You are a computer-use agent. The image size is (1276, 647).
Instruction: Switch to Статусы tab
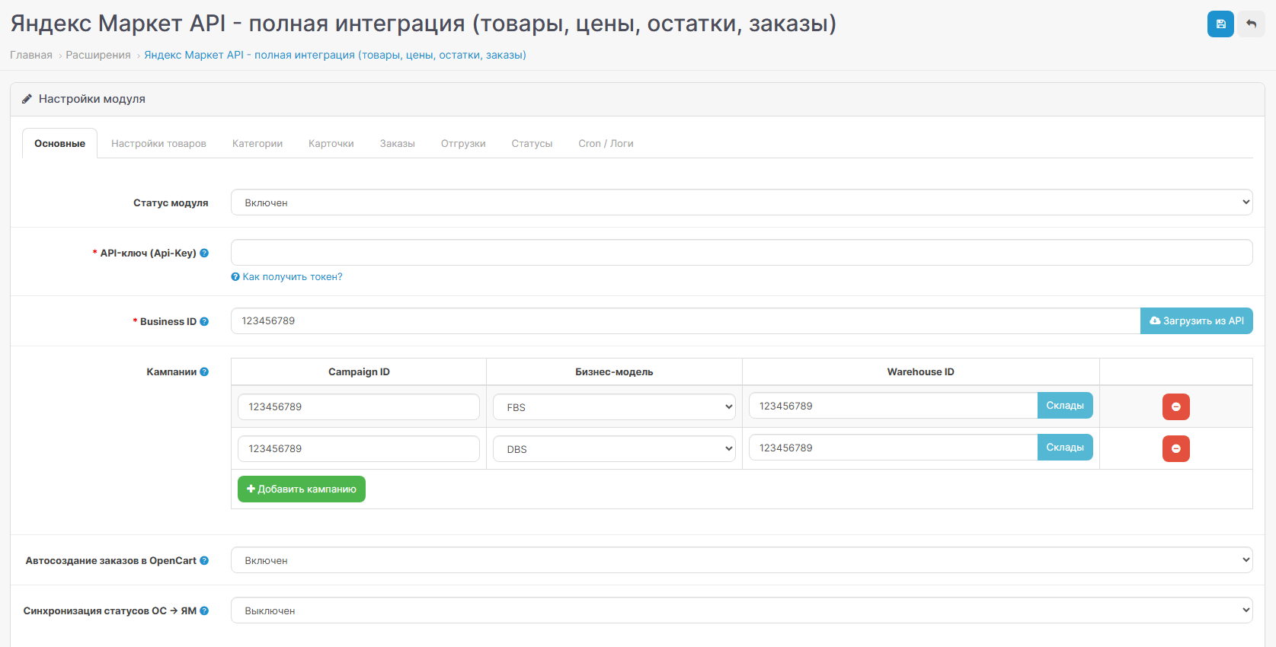[x=532, y=143]
